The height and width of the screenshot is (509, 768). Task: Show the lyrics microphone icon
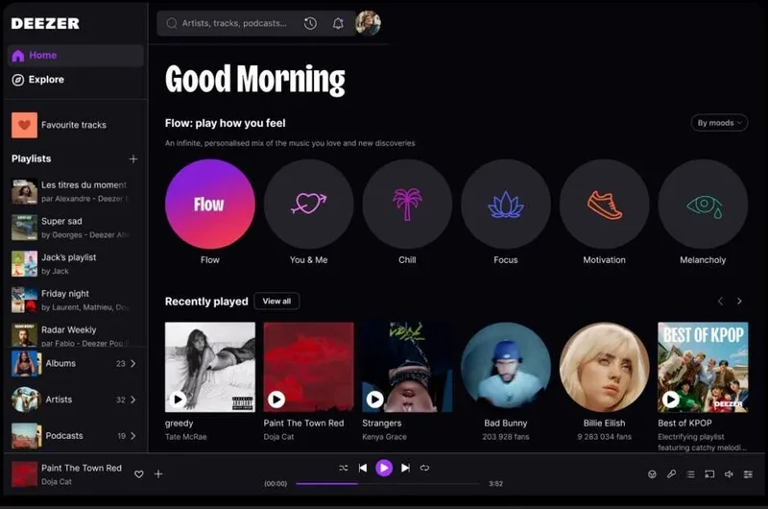672,473
